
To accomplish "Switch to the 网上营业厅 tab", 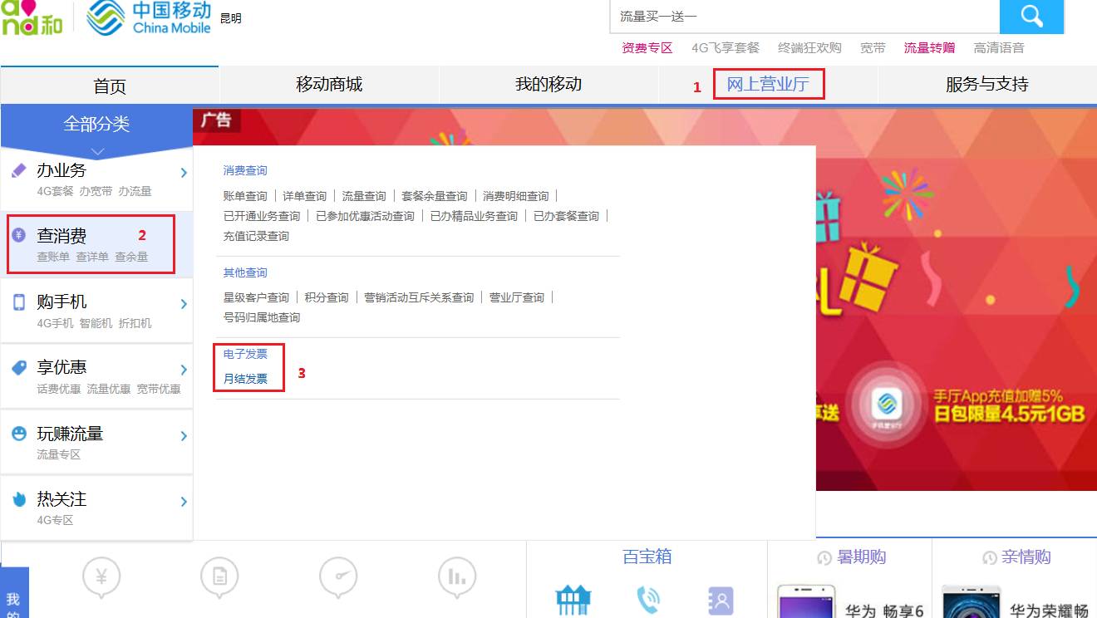I will [769, 84].
